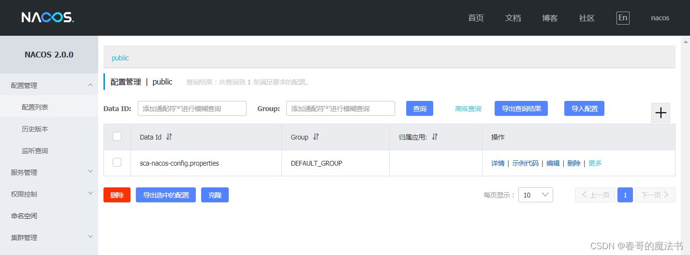Expand the 集群管理 sidebar menu
The image size is (690, 255).
pyautogui.click(x=49, y=238)
